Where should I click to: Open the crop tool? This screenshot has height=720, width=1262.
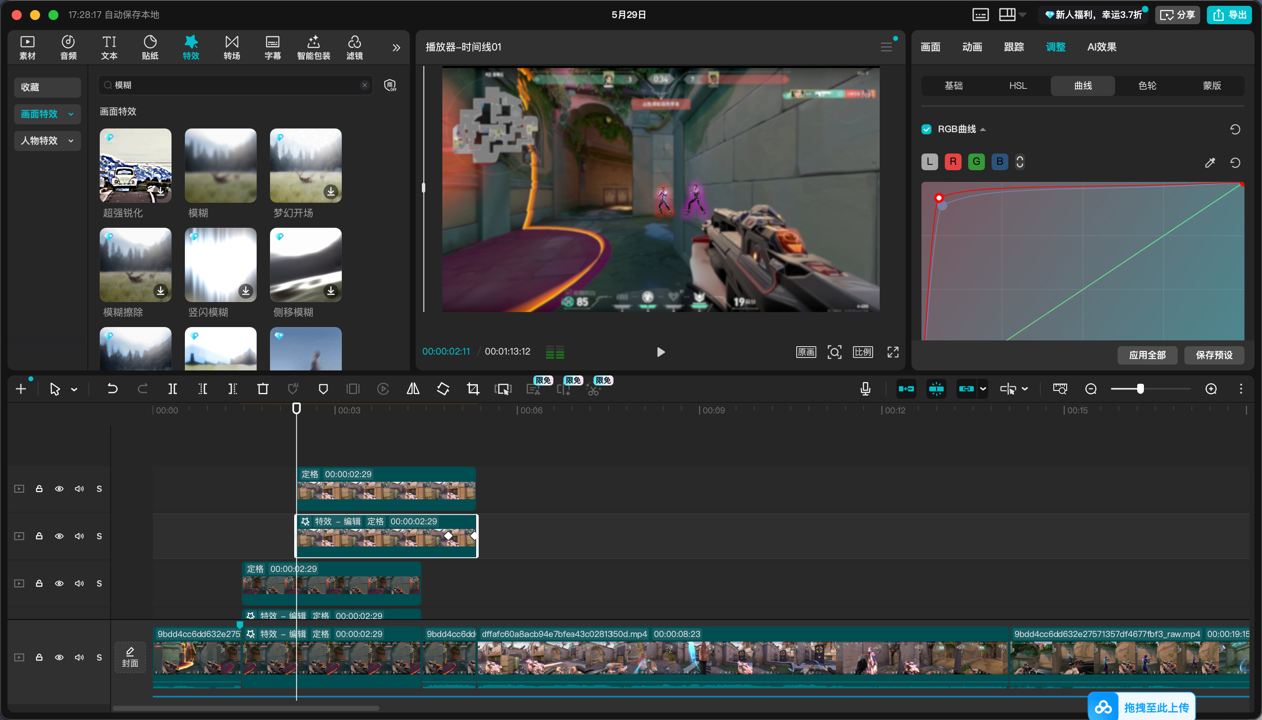[x=473, y=389]
